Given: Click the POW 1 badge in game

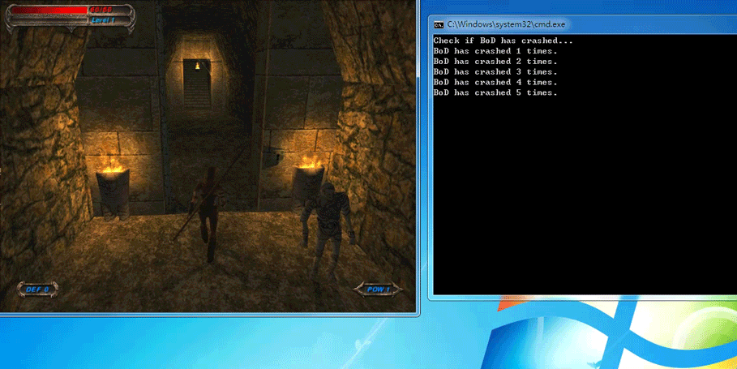Looking at the screenshot, I should pos(378,290).
